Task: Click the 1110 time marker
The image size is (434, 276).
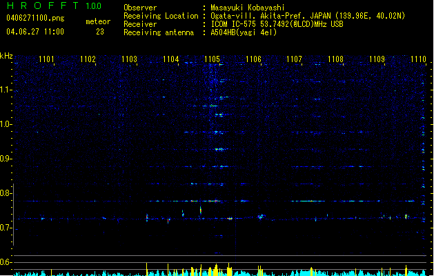Action: pos(418,59)
